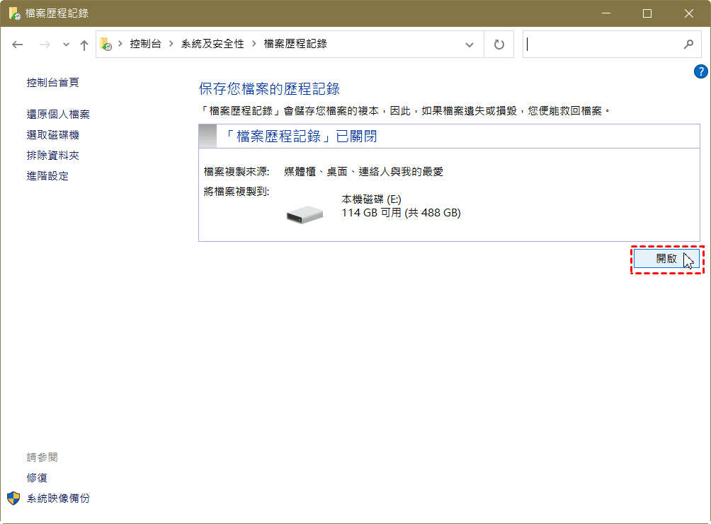Screen dimensions: 711x524
Task: Open Help with the blue question mark
Action: pyautogui.click(x=700, y=71)
